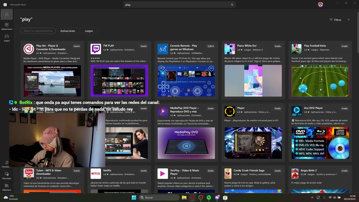Click the "Angry Birds 2" title text
359x202 pixels.
coord(309,170)
